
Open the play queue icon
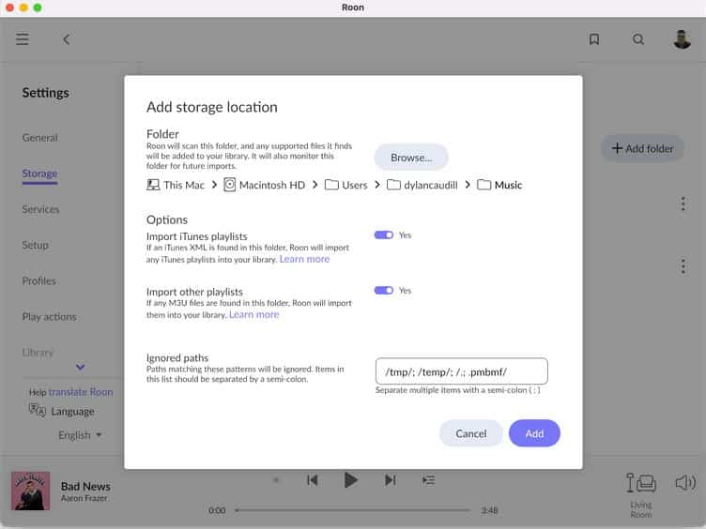[x=428, y=480]
